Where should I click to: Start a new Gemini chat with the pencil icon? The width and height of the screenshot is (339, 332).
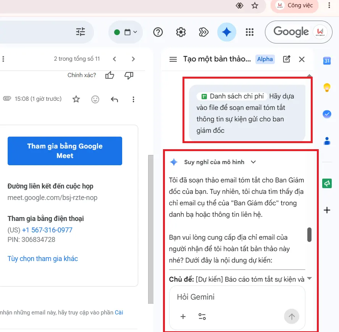[286, 59]
